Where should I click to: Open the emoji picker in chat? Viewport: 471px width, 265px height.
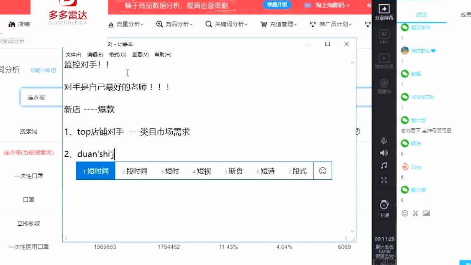click(x=404, y=214)
